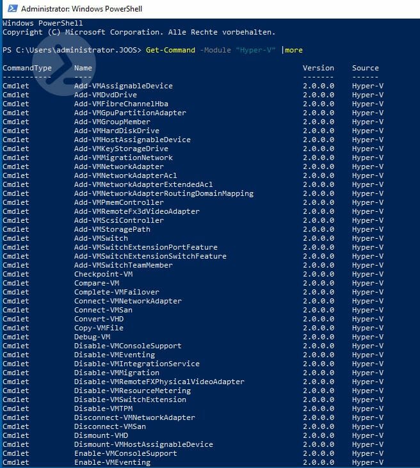Select the Add-VMGpuPartitionAdapter entry
The height and width of the screenshot is (468, 420).
tap(130, 113)
